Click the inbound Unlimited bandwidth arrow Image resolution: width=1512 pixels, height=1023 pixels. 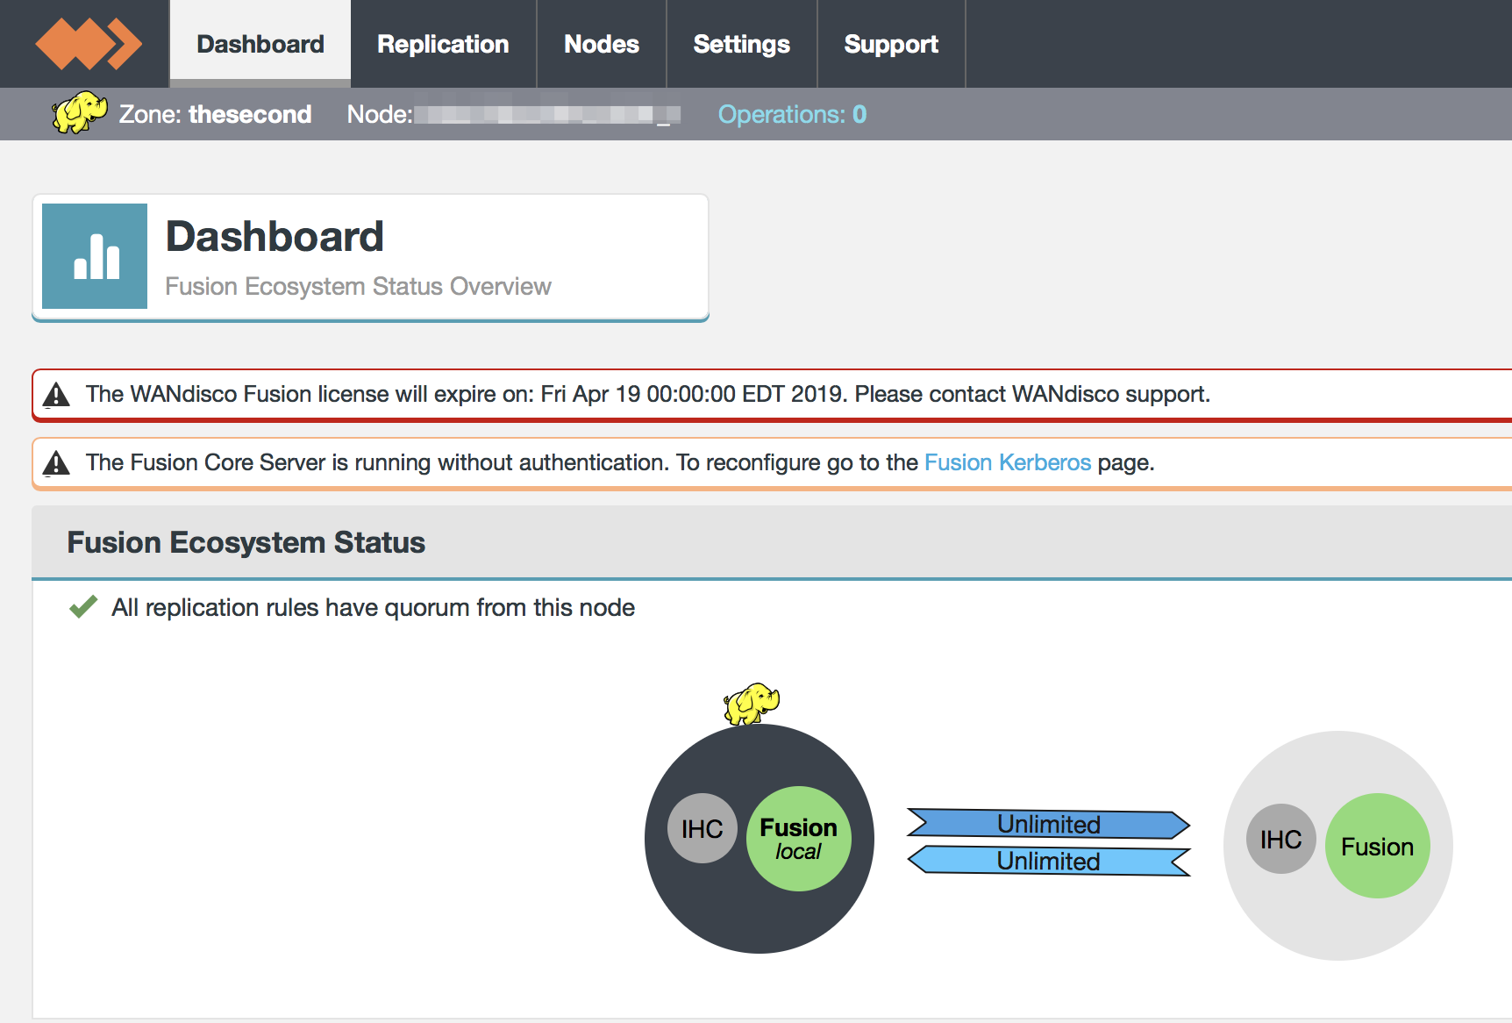pos(1049,861)
